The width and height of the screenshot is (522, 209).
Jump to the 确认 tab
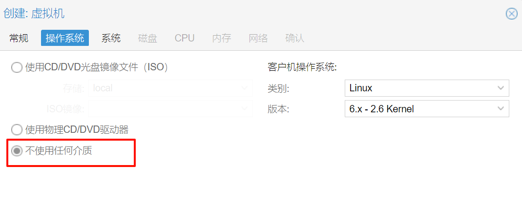(295, 38)
